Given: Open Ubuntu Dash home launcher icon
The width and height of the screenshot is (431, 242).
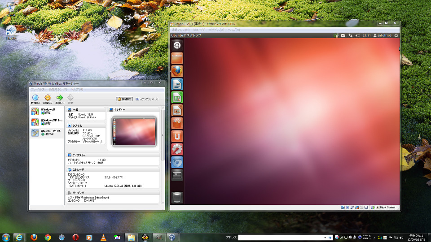Looking at the screenshot, I should pyautogui.click(x=177, y=45).
